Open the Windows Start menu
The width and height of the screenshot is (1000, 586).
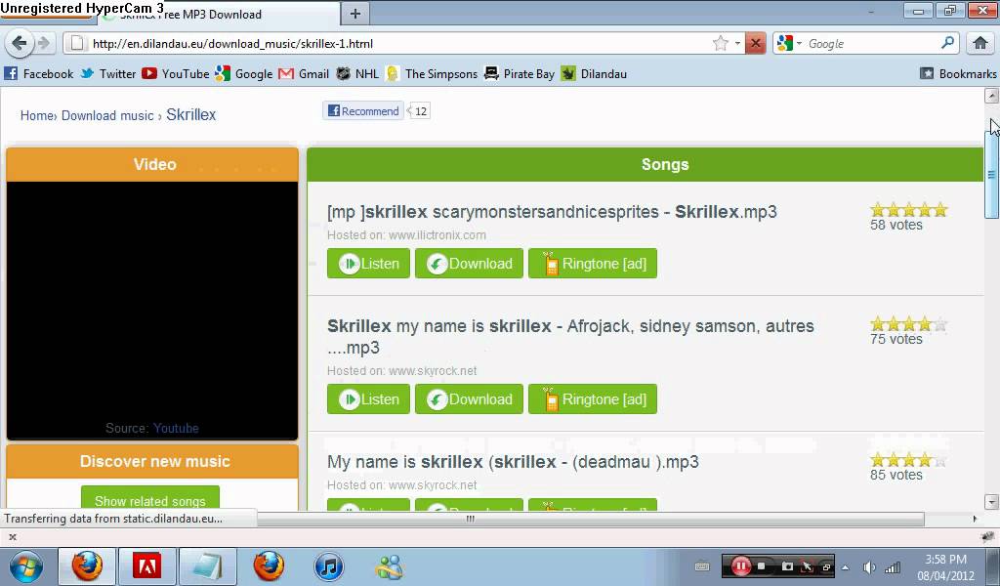[26, 566]
